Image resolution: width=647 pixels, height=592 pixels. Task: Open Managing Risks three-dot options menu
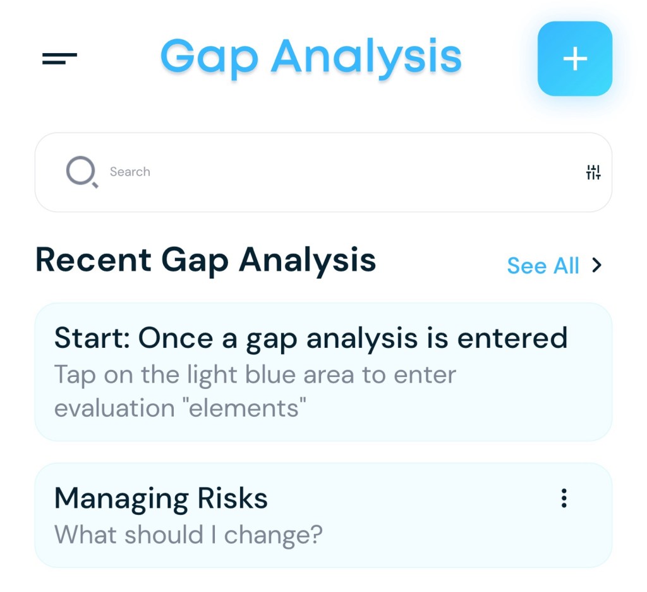click(564, 498)
